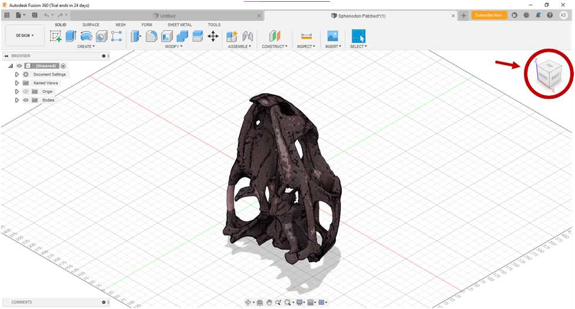Open the Select dropdown menu

358,46
